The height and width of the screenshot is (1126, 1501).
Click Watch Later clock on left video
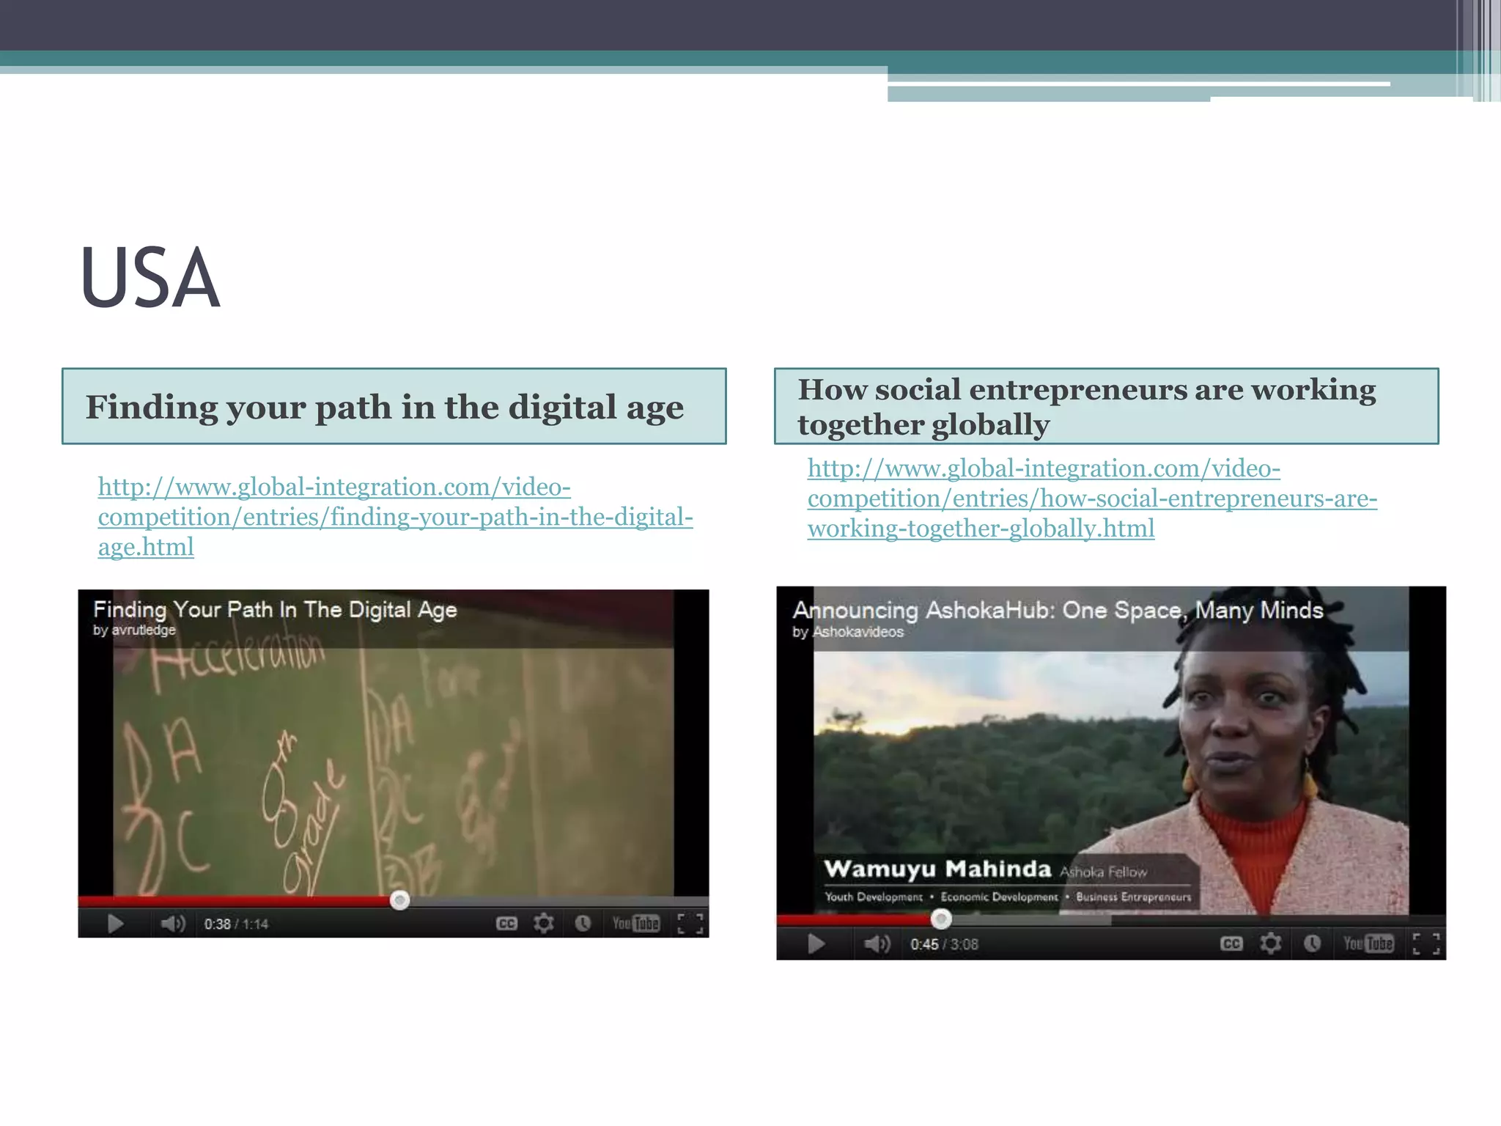(583, 924)
